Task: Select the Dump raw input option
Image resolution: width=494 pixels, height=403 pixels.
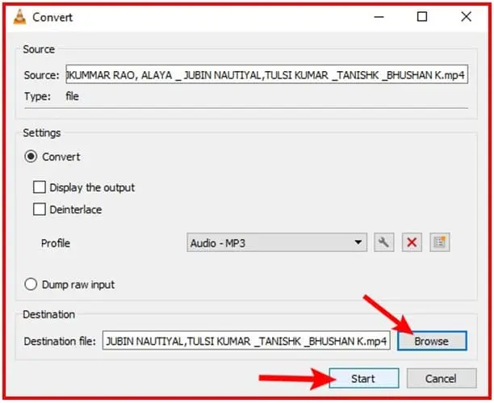Action: pos(31,284)
